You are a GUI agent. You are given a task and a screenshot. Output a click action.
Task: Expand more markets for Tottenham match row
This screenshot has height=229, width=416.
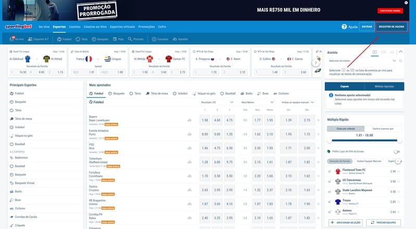[x=318, y=162]
